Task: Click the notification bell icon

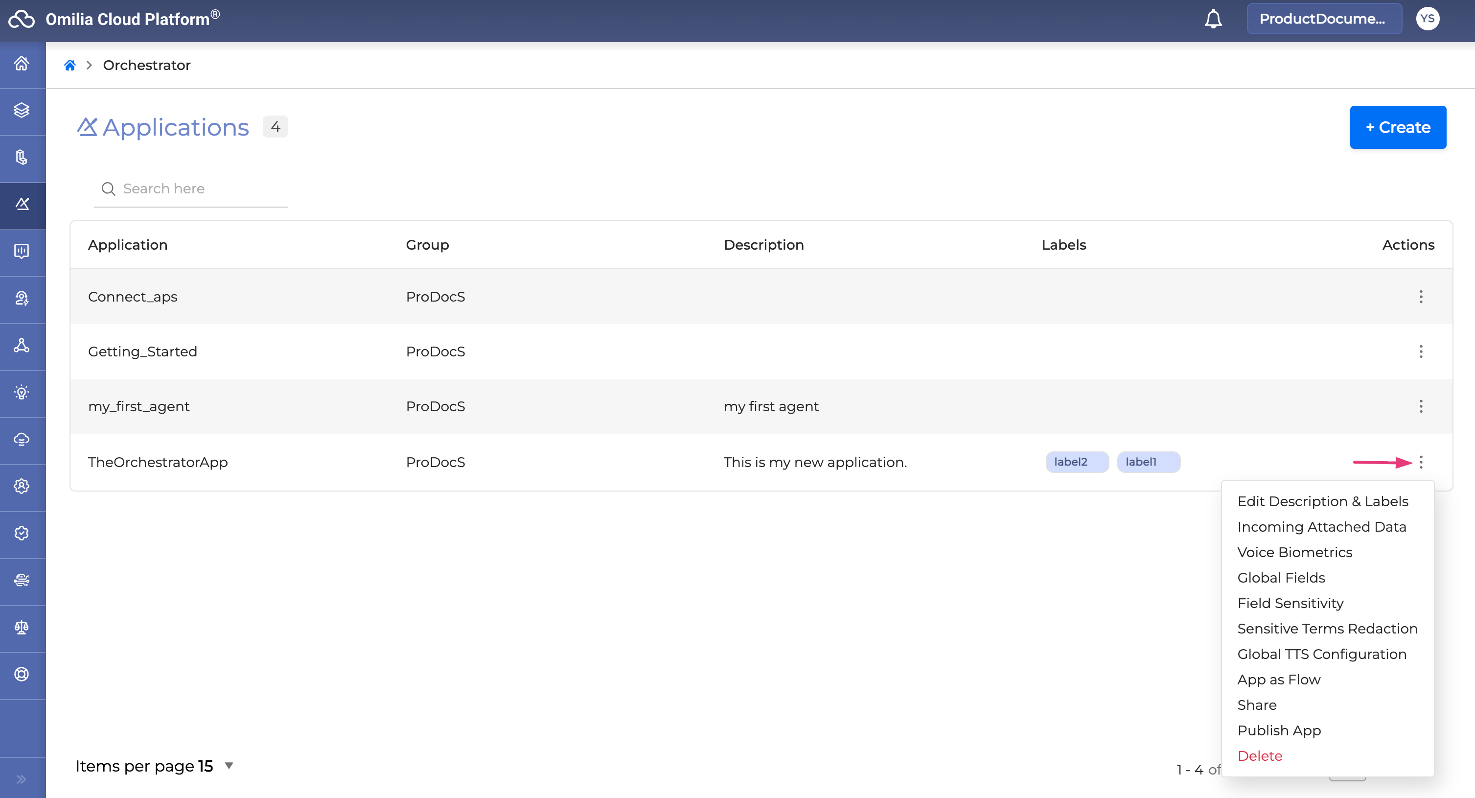Action: click(x=1213, y=19)
